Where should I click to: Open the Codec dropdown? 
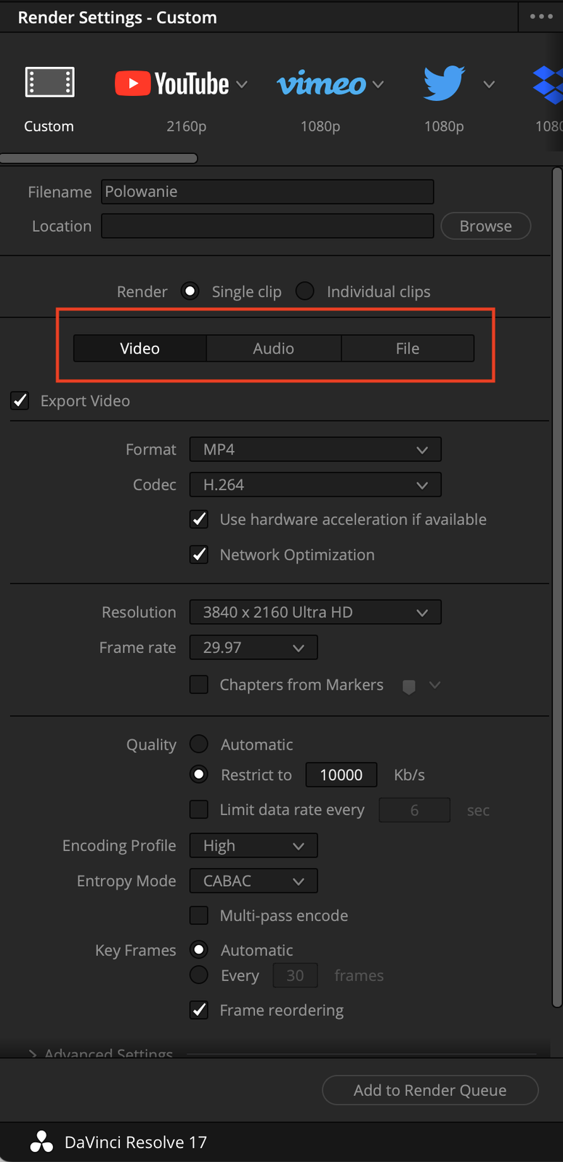pyautogui.click(x=315, y=484)
